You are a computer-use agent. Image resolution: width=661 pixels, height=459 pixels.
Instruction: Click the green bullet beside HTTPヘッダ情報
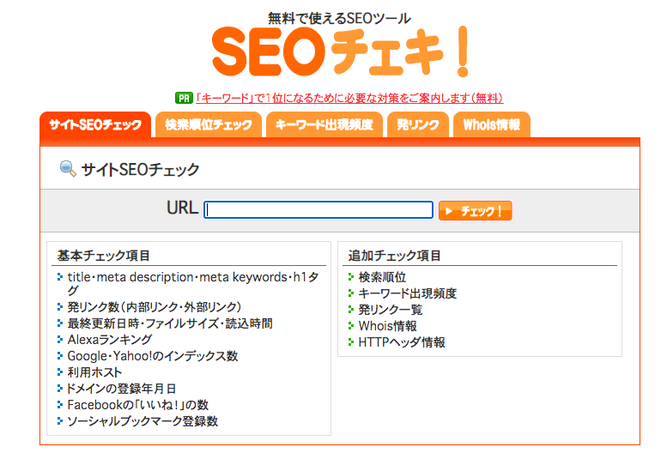coord(351,341)
